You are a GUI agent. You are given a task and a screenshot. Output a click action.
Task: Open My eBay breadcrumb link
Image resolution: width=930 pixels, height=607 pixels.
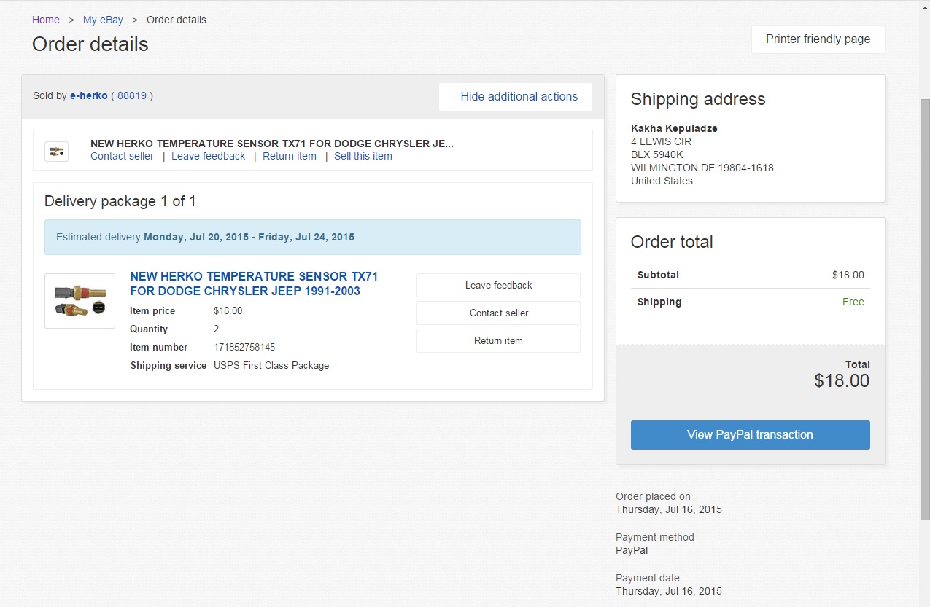[x=103, y=20]
